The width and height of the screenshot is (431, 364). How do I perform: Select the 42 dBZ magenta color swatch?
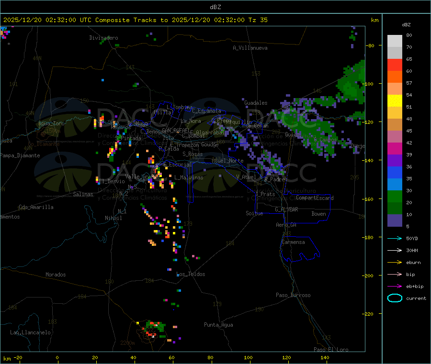[x=395, y=148]
